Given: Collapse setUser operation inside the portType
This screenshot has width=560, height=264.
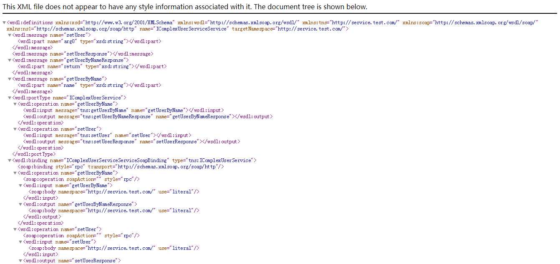Looking at the screenshot, I should (15, 129).
